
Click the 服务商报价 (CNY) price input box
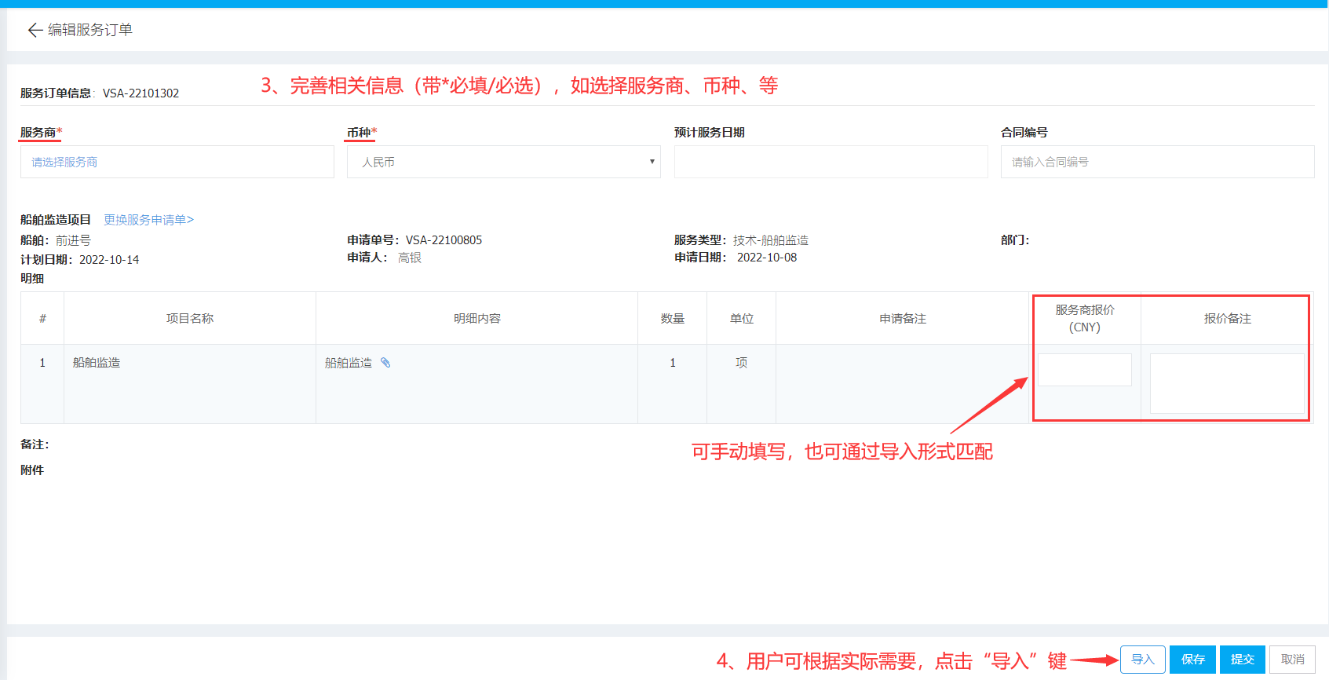(1085, 369)
